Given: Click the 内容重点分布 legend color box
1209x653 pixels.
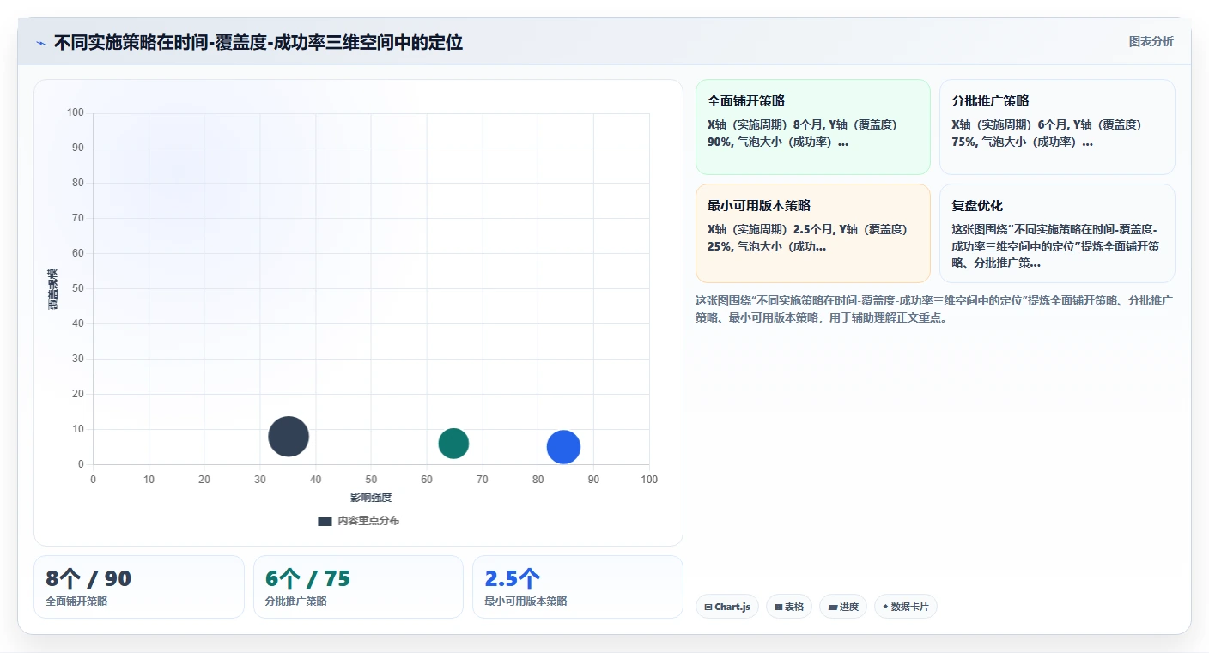Looking at the screenshot, I should click(x=325, y=522).
